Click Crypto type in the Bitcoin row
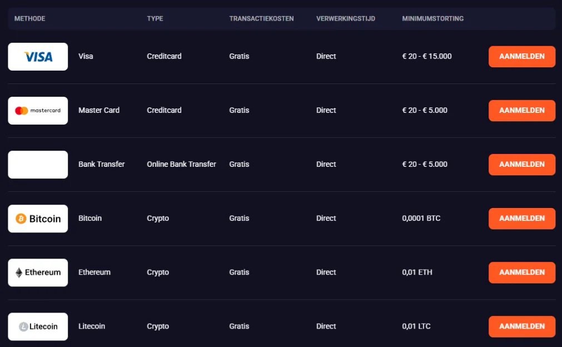 coord(158,219)
